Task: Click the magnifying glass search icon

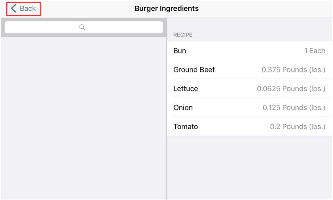Action: pyautogui.click(x=82, y=27)
